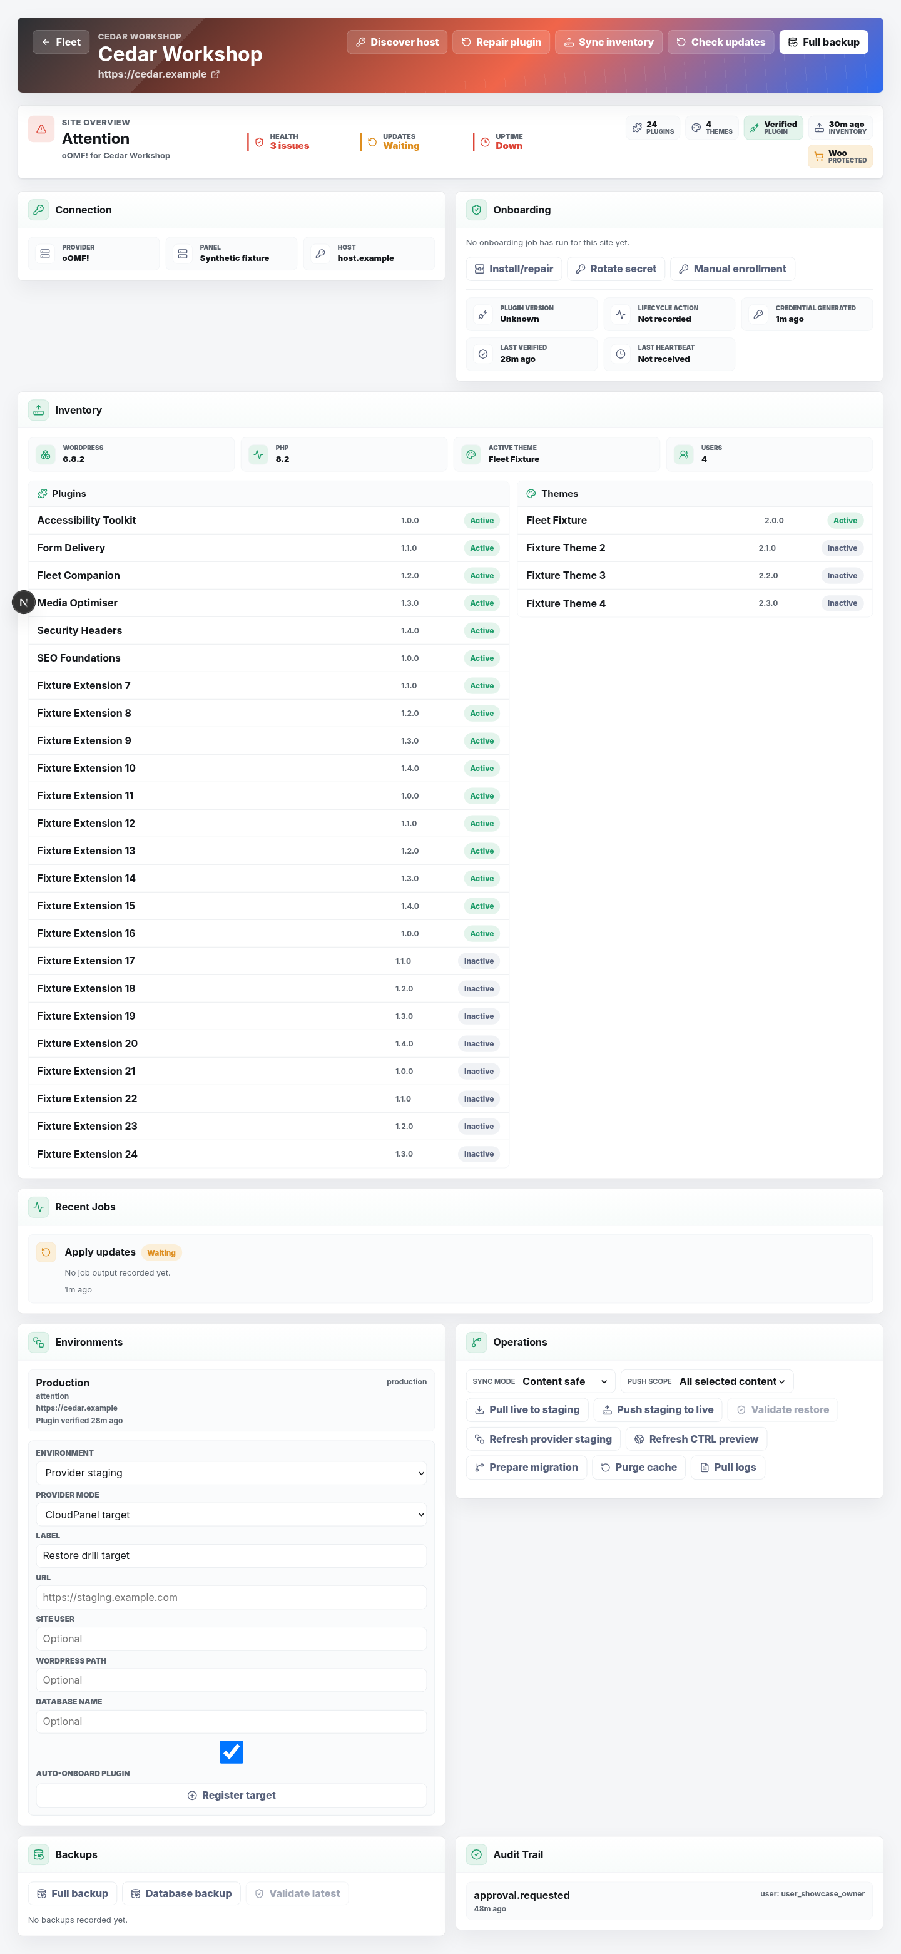Click the Fixture Theme 2 row
This screenshot has height=1954, width=901.
tap(695, 548)
